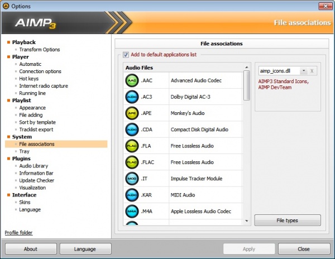Open Skins settings

click(x=25, y=202)
